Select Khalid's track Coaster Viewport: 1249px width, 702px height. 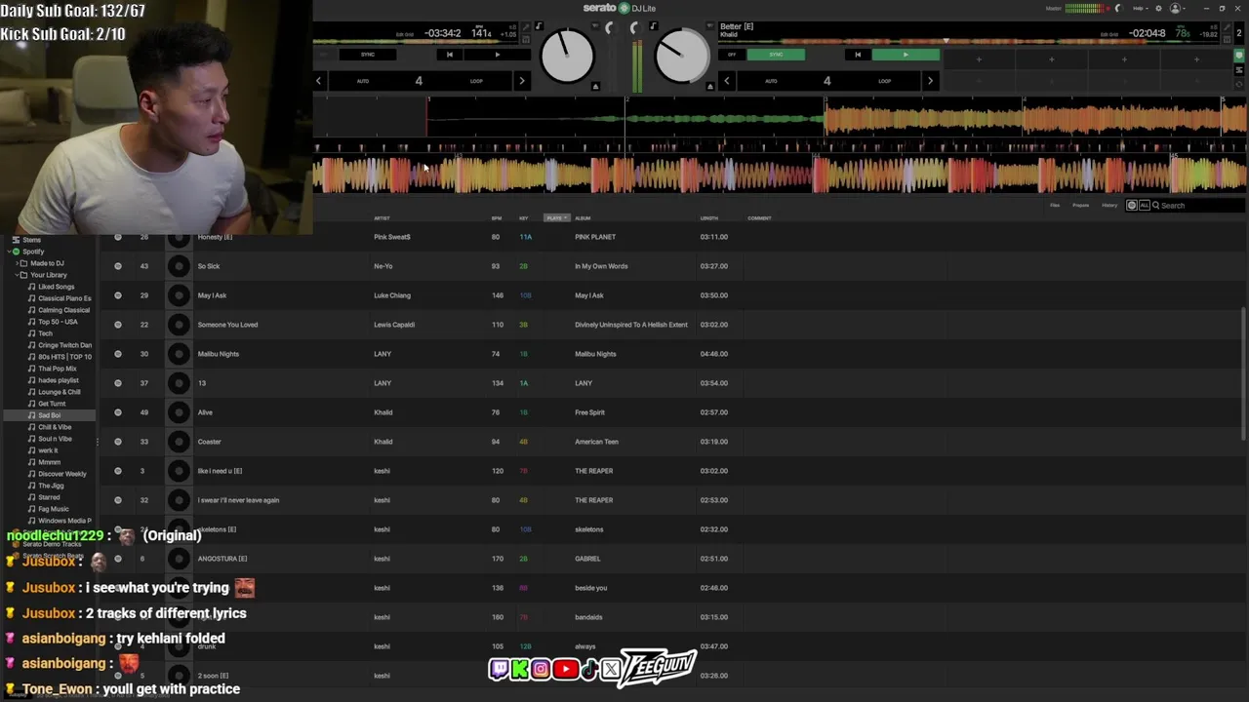pos(209,442)
